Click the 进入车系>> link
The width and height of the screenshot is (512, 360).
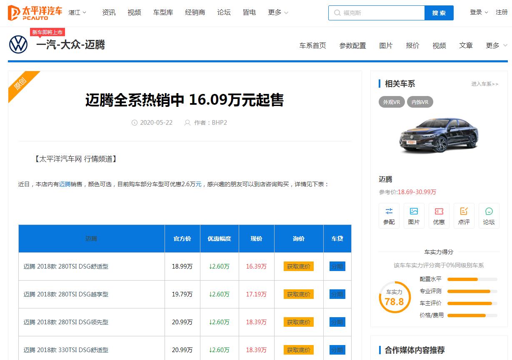click(x=485, y=84)
